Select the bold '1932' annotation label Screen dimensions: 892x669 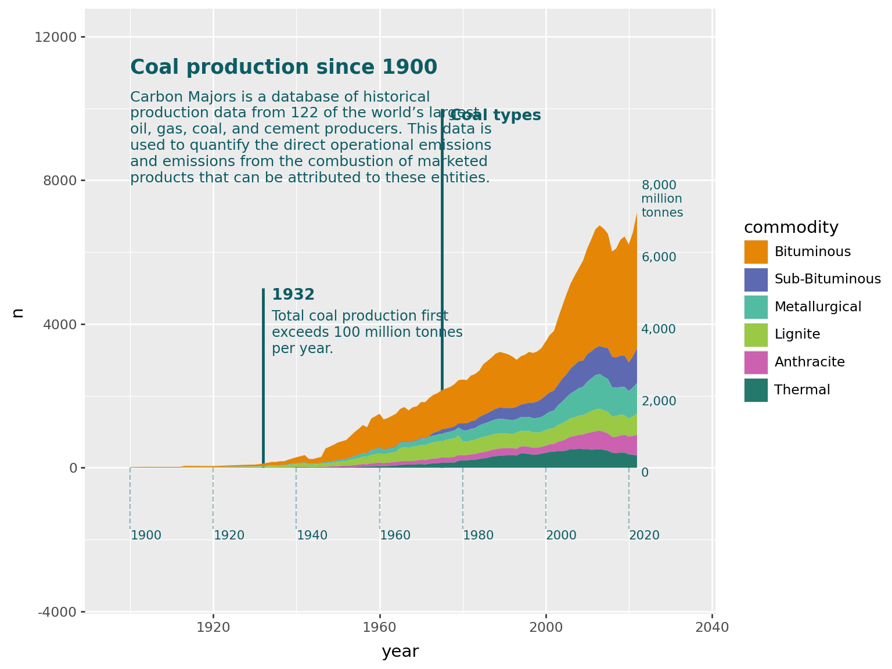pyautogui.click(x=293, y=295)
